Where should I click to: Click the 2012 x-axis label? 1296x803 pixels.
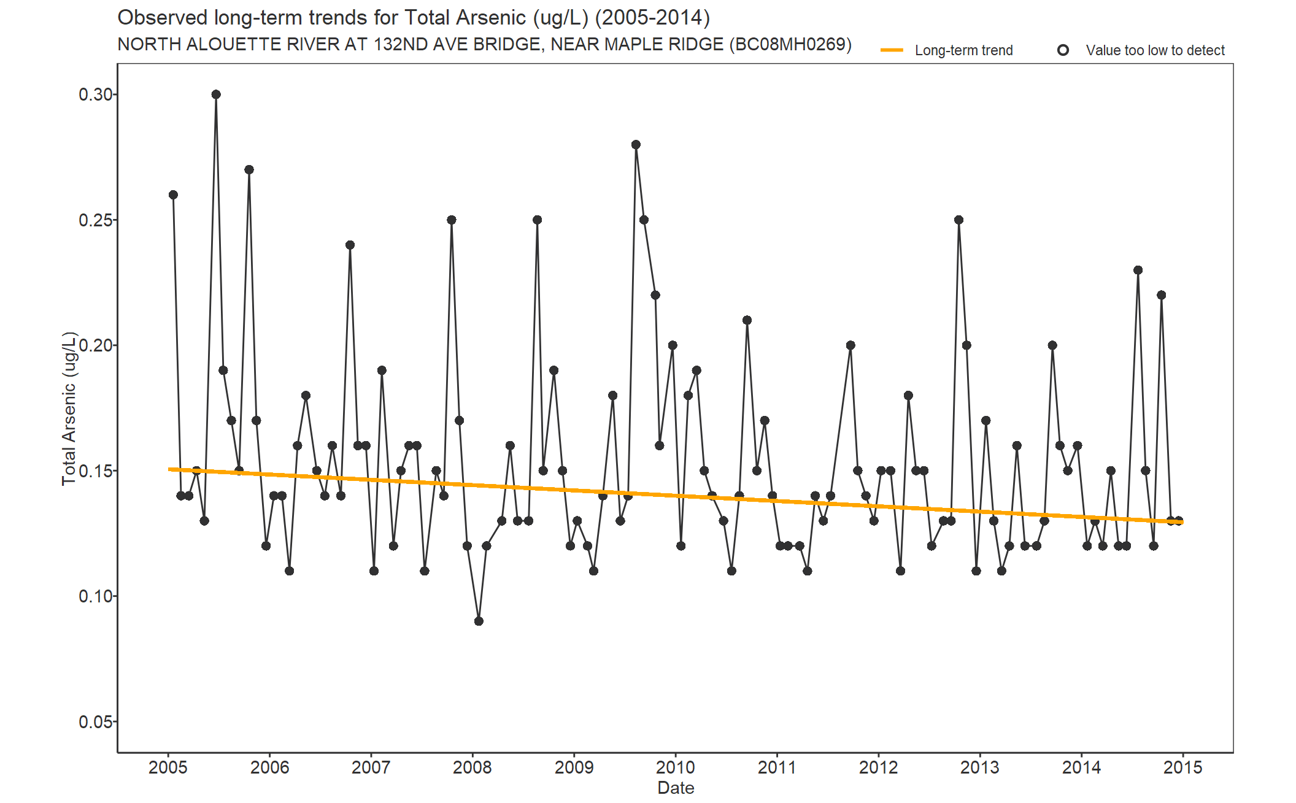tap(878, 767)
